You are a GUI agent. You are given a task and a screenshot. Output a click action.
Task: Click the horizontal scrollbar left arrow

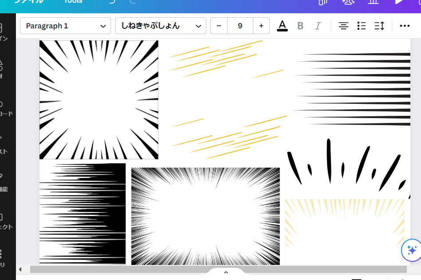point(20,269)
